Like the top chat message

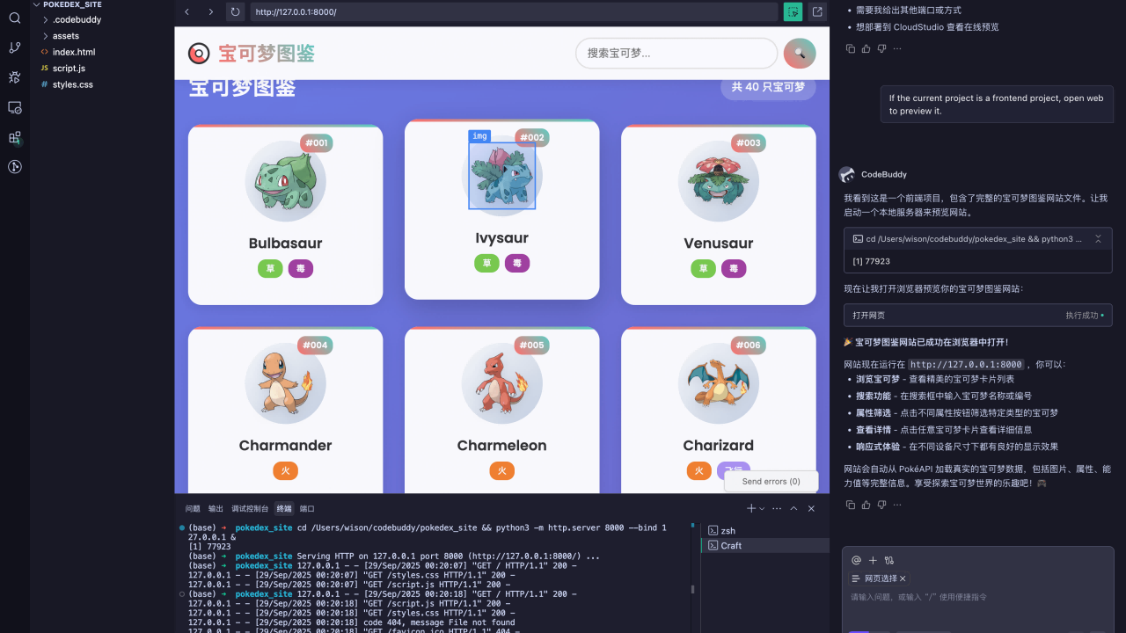coord(866,48)
